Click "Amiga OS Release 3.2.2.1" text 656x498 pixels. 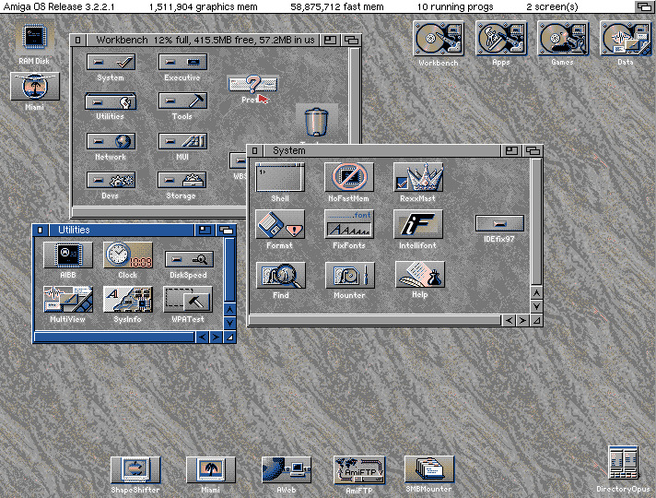(x=59, y=6)
